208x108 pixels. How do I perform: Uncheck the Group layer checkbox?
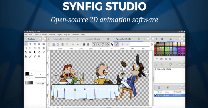pyautogui.click(x=156, y=95)
